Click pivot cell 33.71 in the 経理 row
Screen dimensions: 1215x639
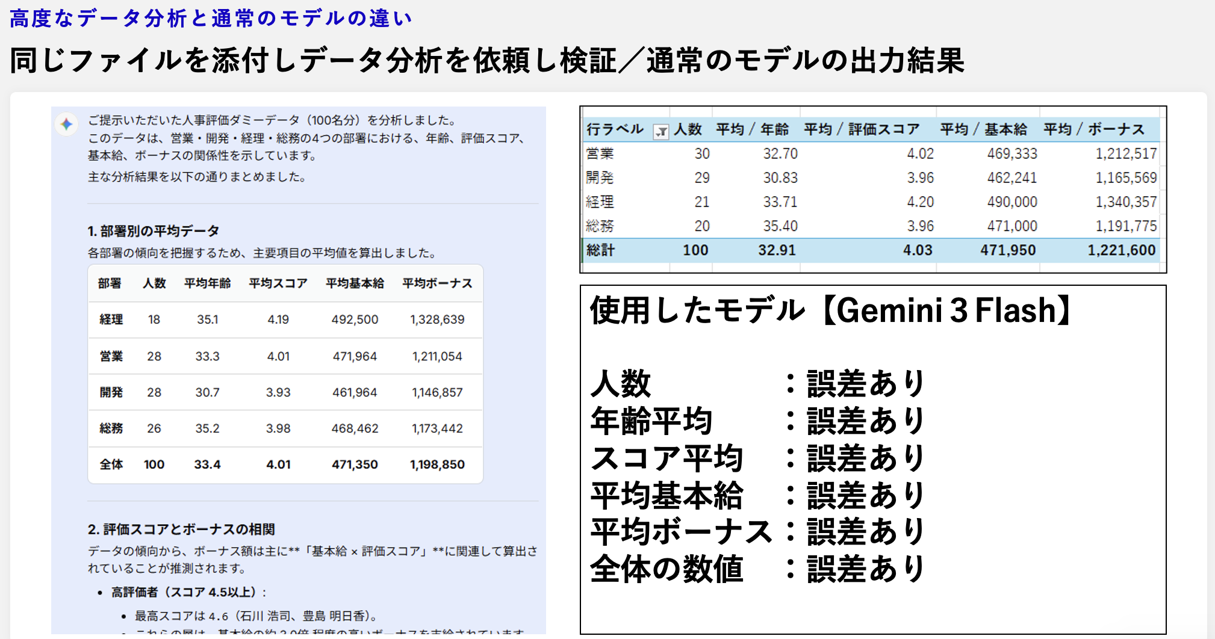[780, 202]
